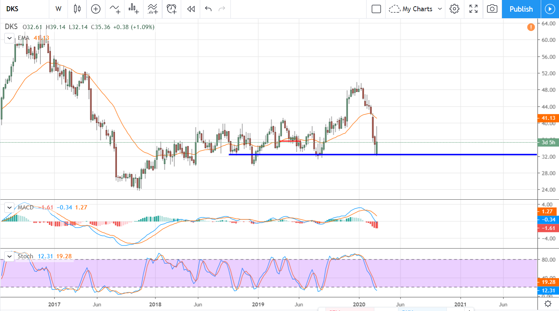Start Bar Replay mode
The image size is (559, 311).
tap(191, 9)
